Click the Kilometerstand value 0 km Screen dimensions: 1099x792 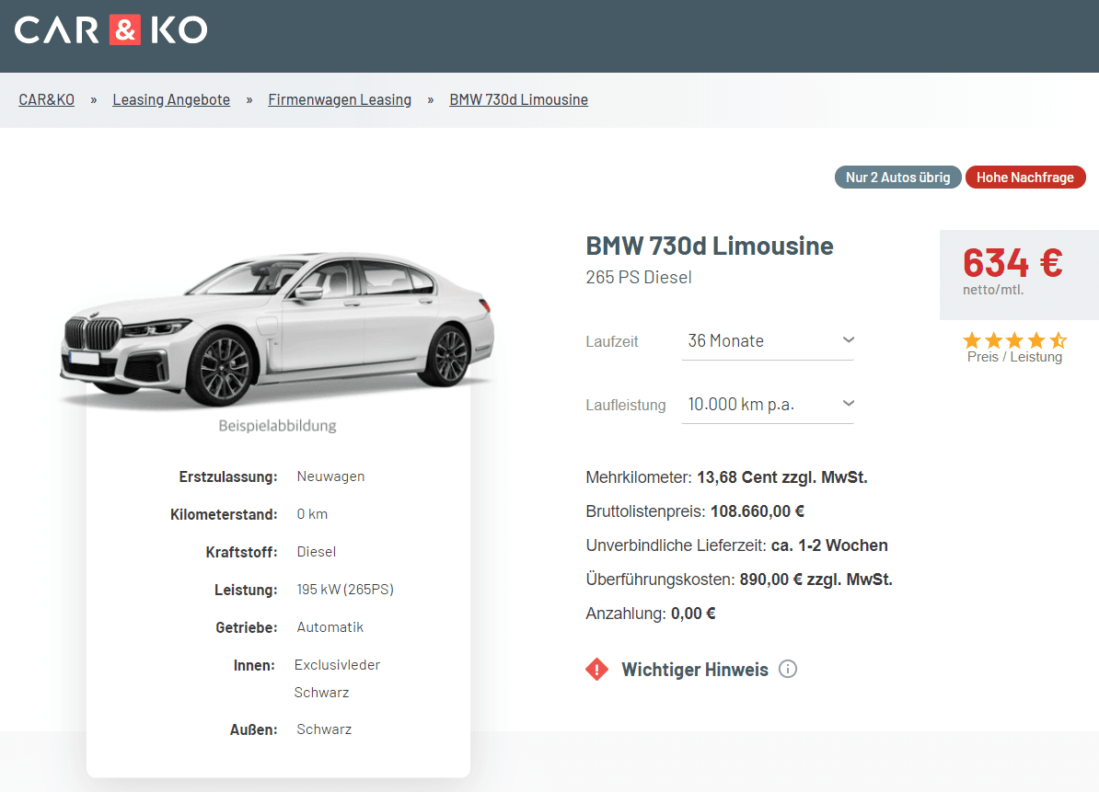(x=312, y=515)
